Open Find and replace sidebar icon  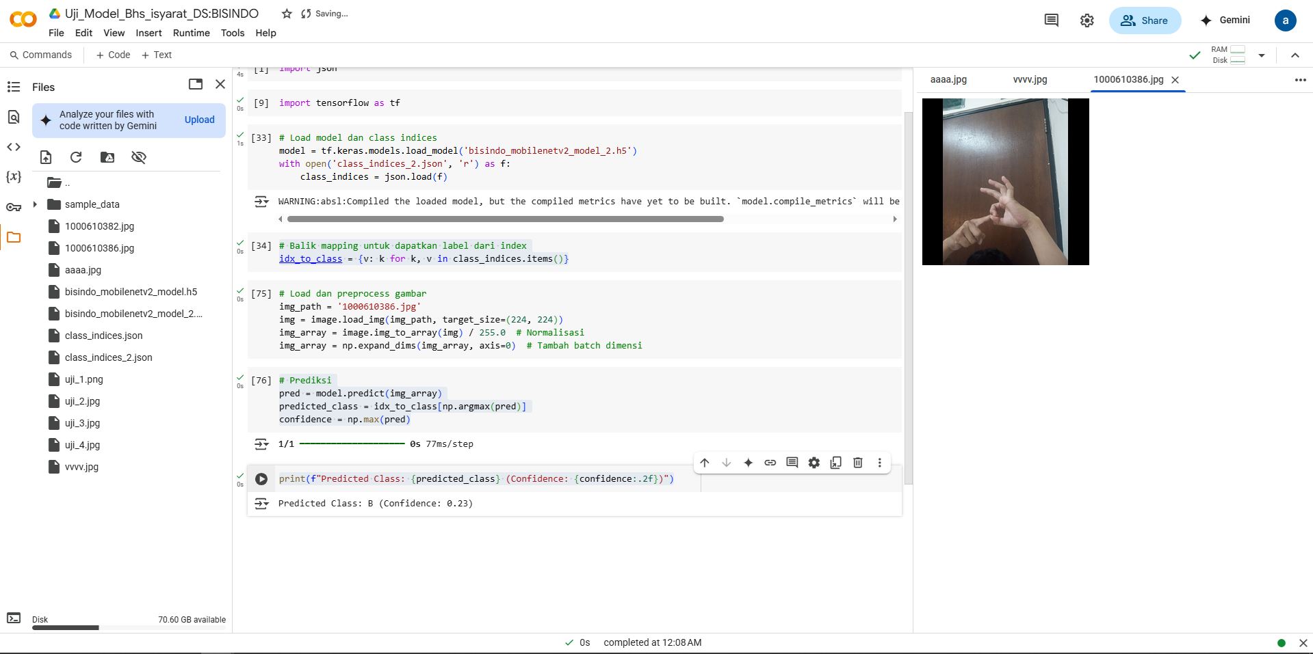click(x=14, y=117)
